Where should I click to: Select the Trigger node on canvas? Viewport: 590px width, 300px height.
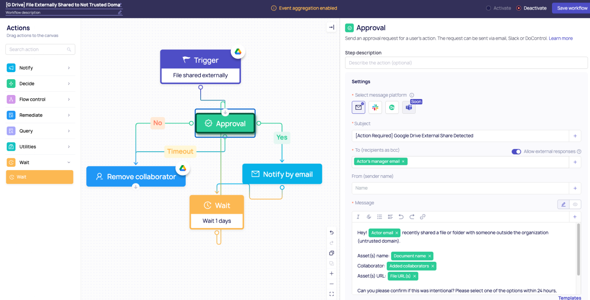click(200, 67)
